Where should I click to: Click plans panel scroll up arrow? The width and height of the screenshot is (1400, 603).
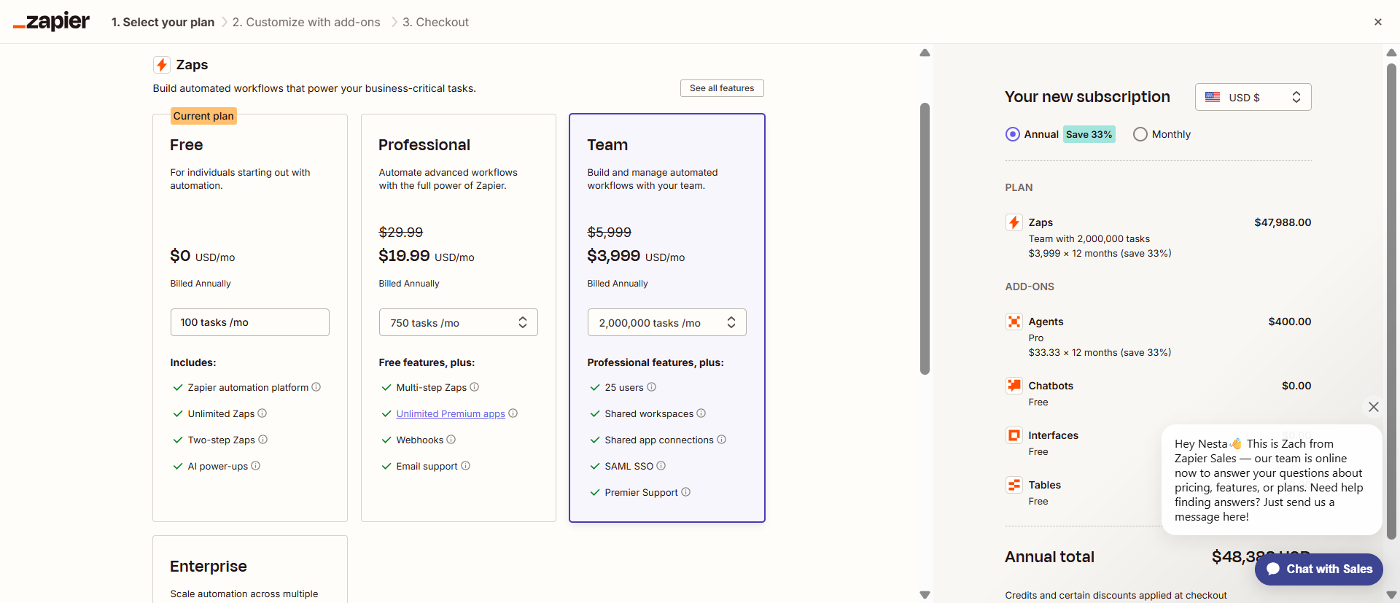[925, 52]
